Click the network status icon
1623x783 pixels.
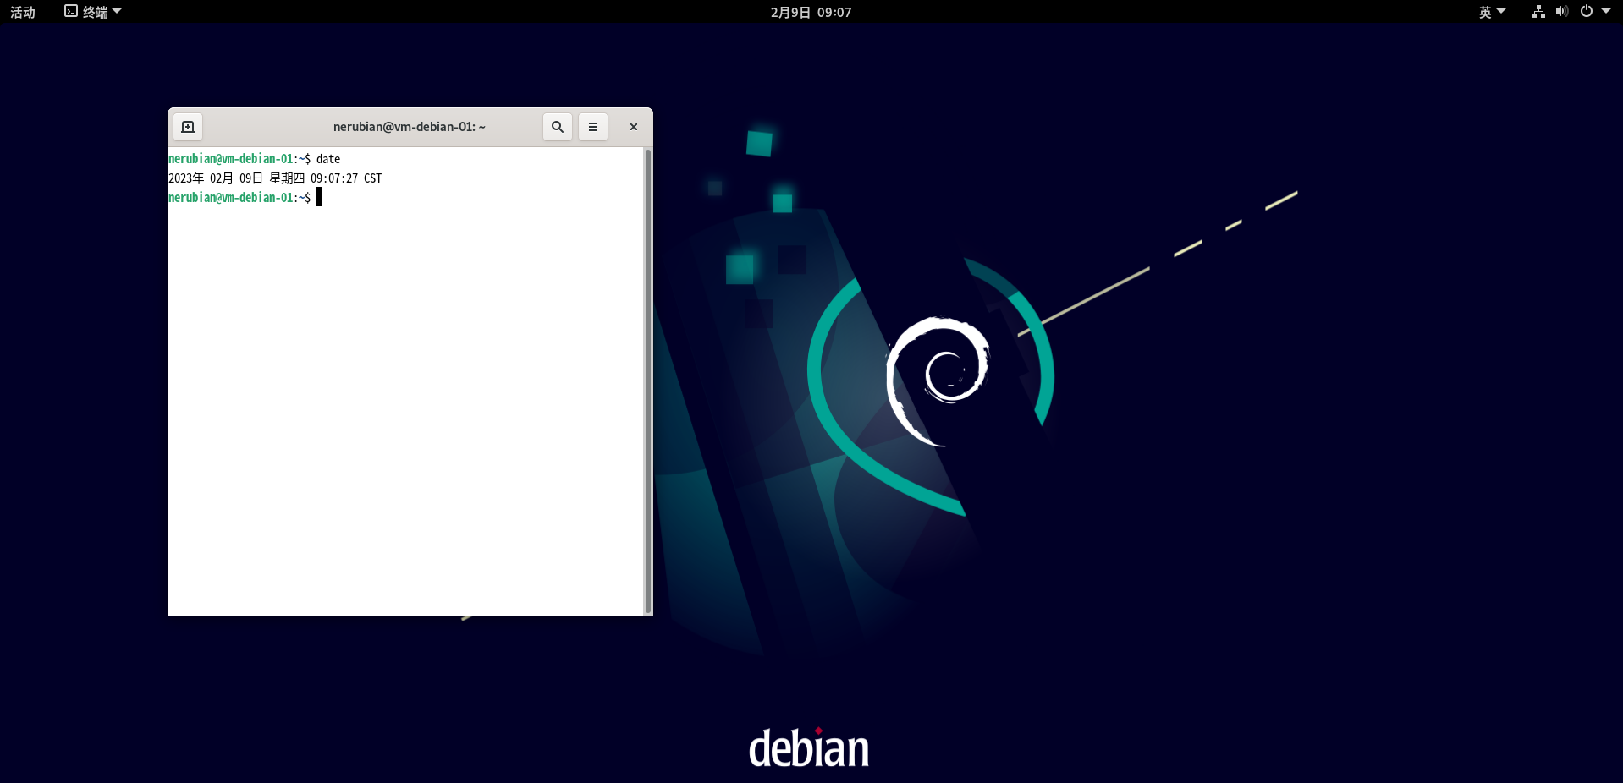click(1538, 12)
